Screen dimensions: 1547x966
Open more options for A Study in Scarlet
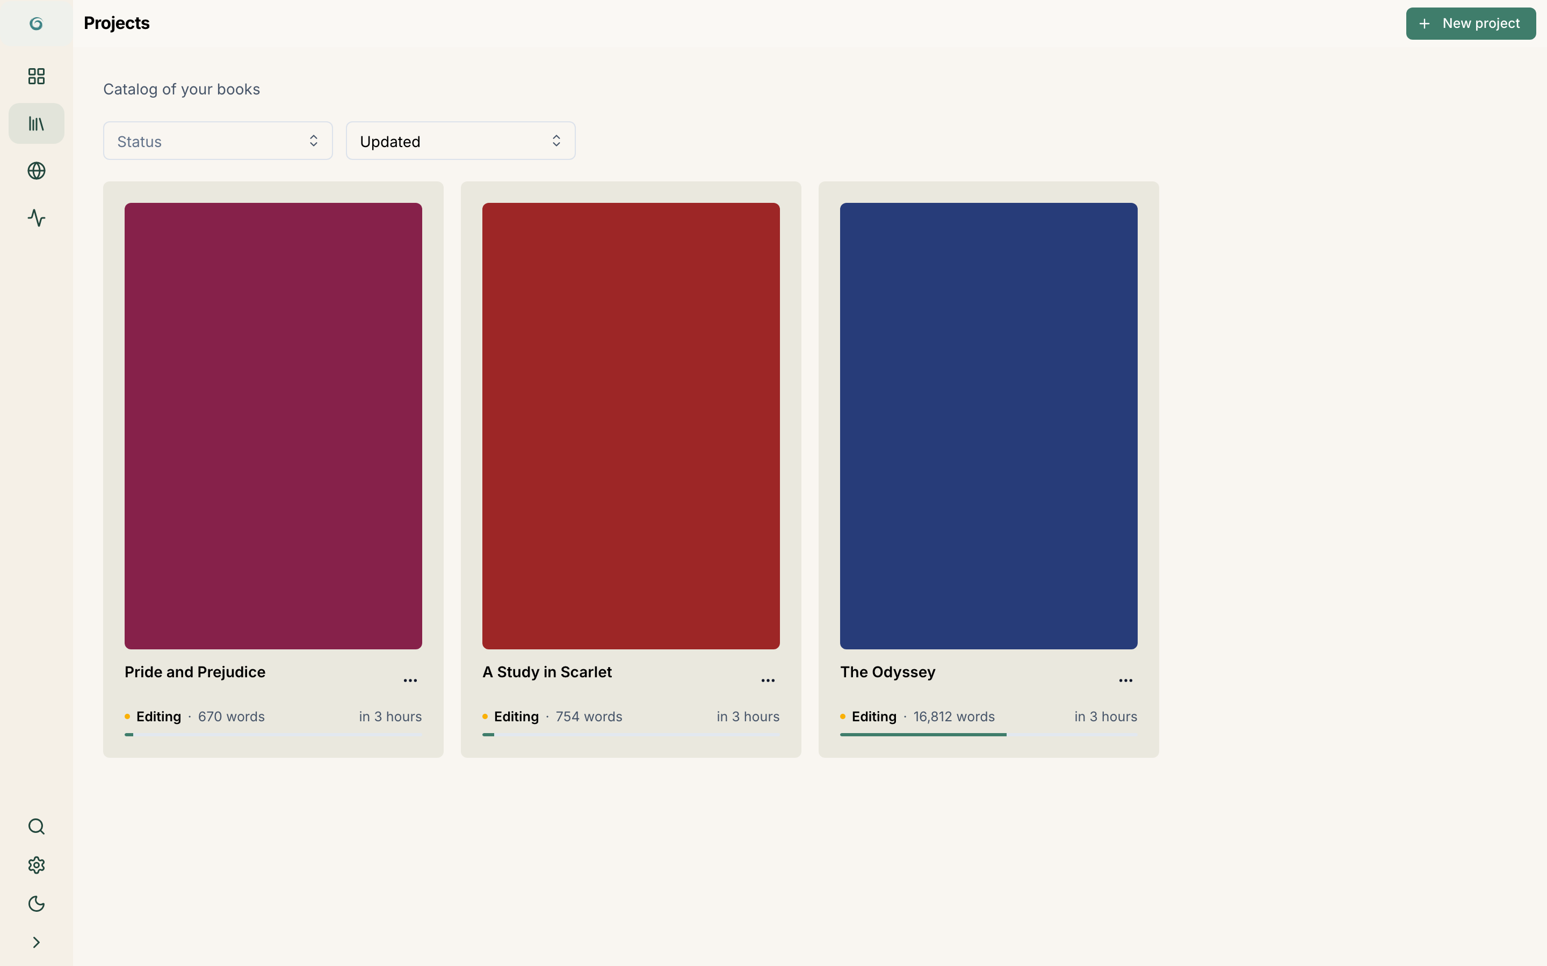[x=768, y=680]
